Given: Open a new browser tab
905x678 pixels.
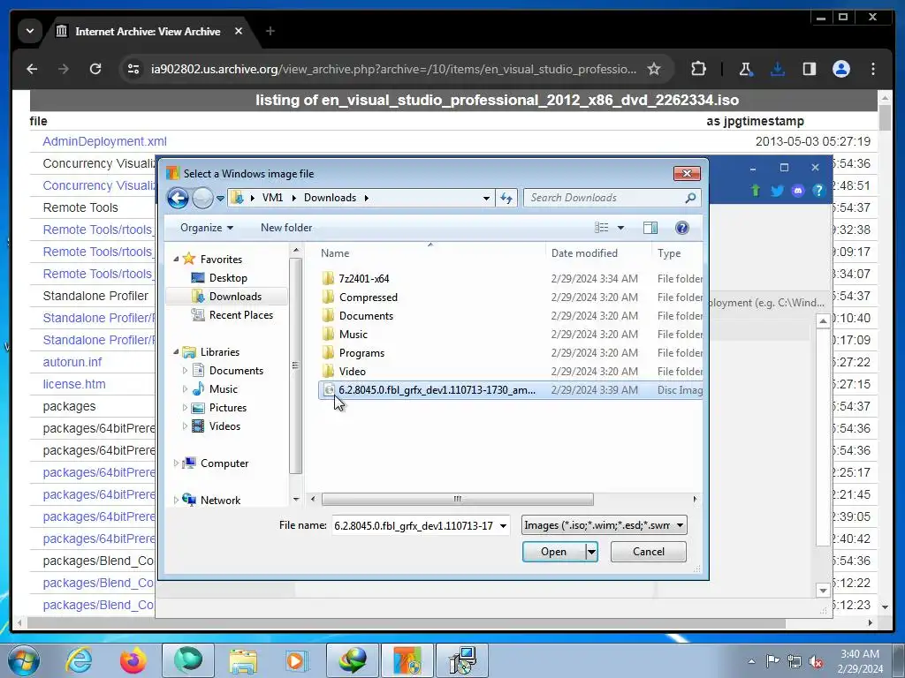Looking at the screenshot, I should pos(270,31).
